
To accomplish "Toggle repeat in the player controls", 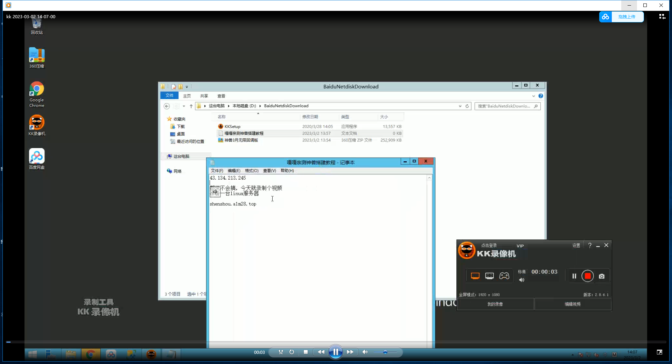I will [292, 352].
